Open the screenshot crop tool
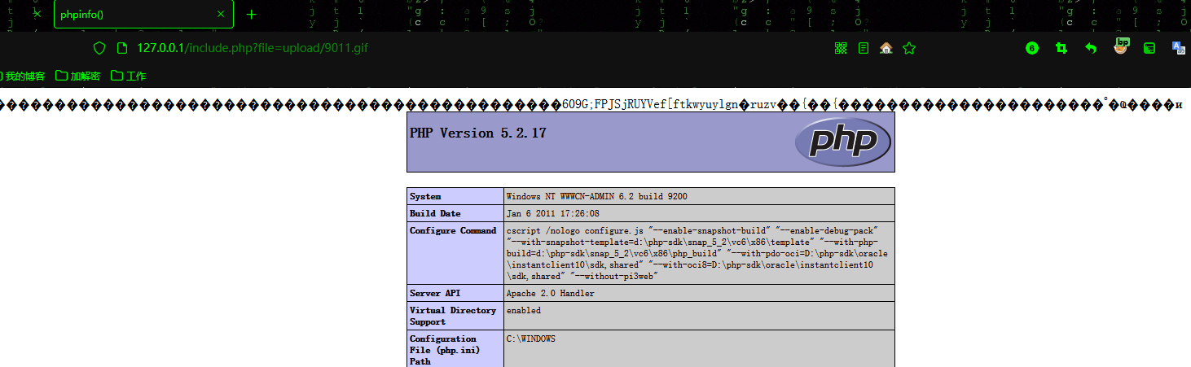The width and height of the screenshot is (1191, 367). (1061, 48)
